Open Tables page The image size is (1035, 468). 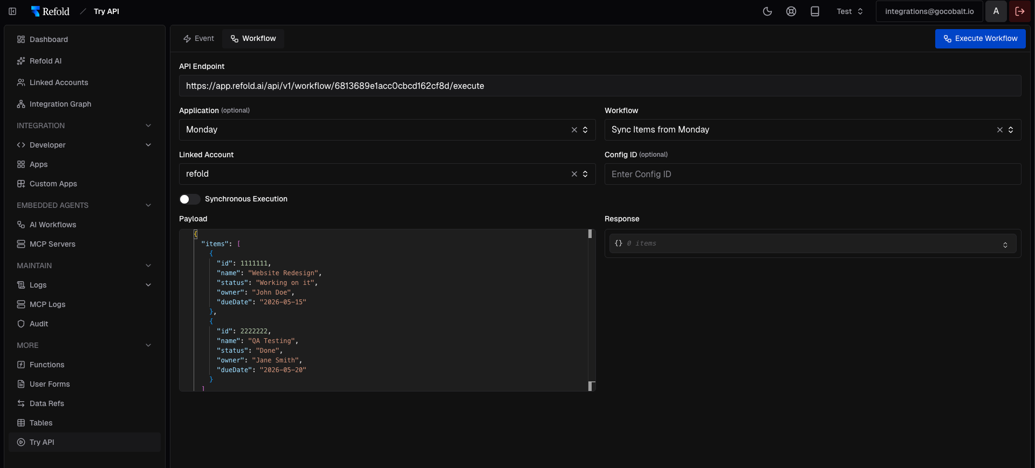(85, 423)
